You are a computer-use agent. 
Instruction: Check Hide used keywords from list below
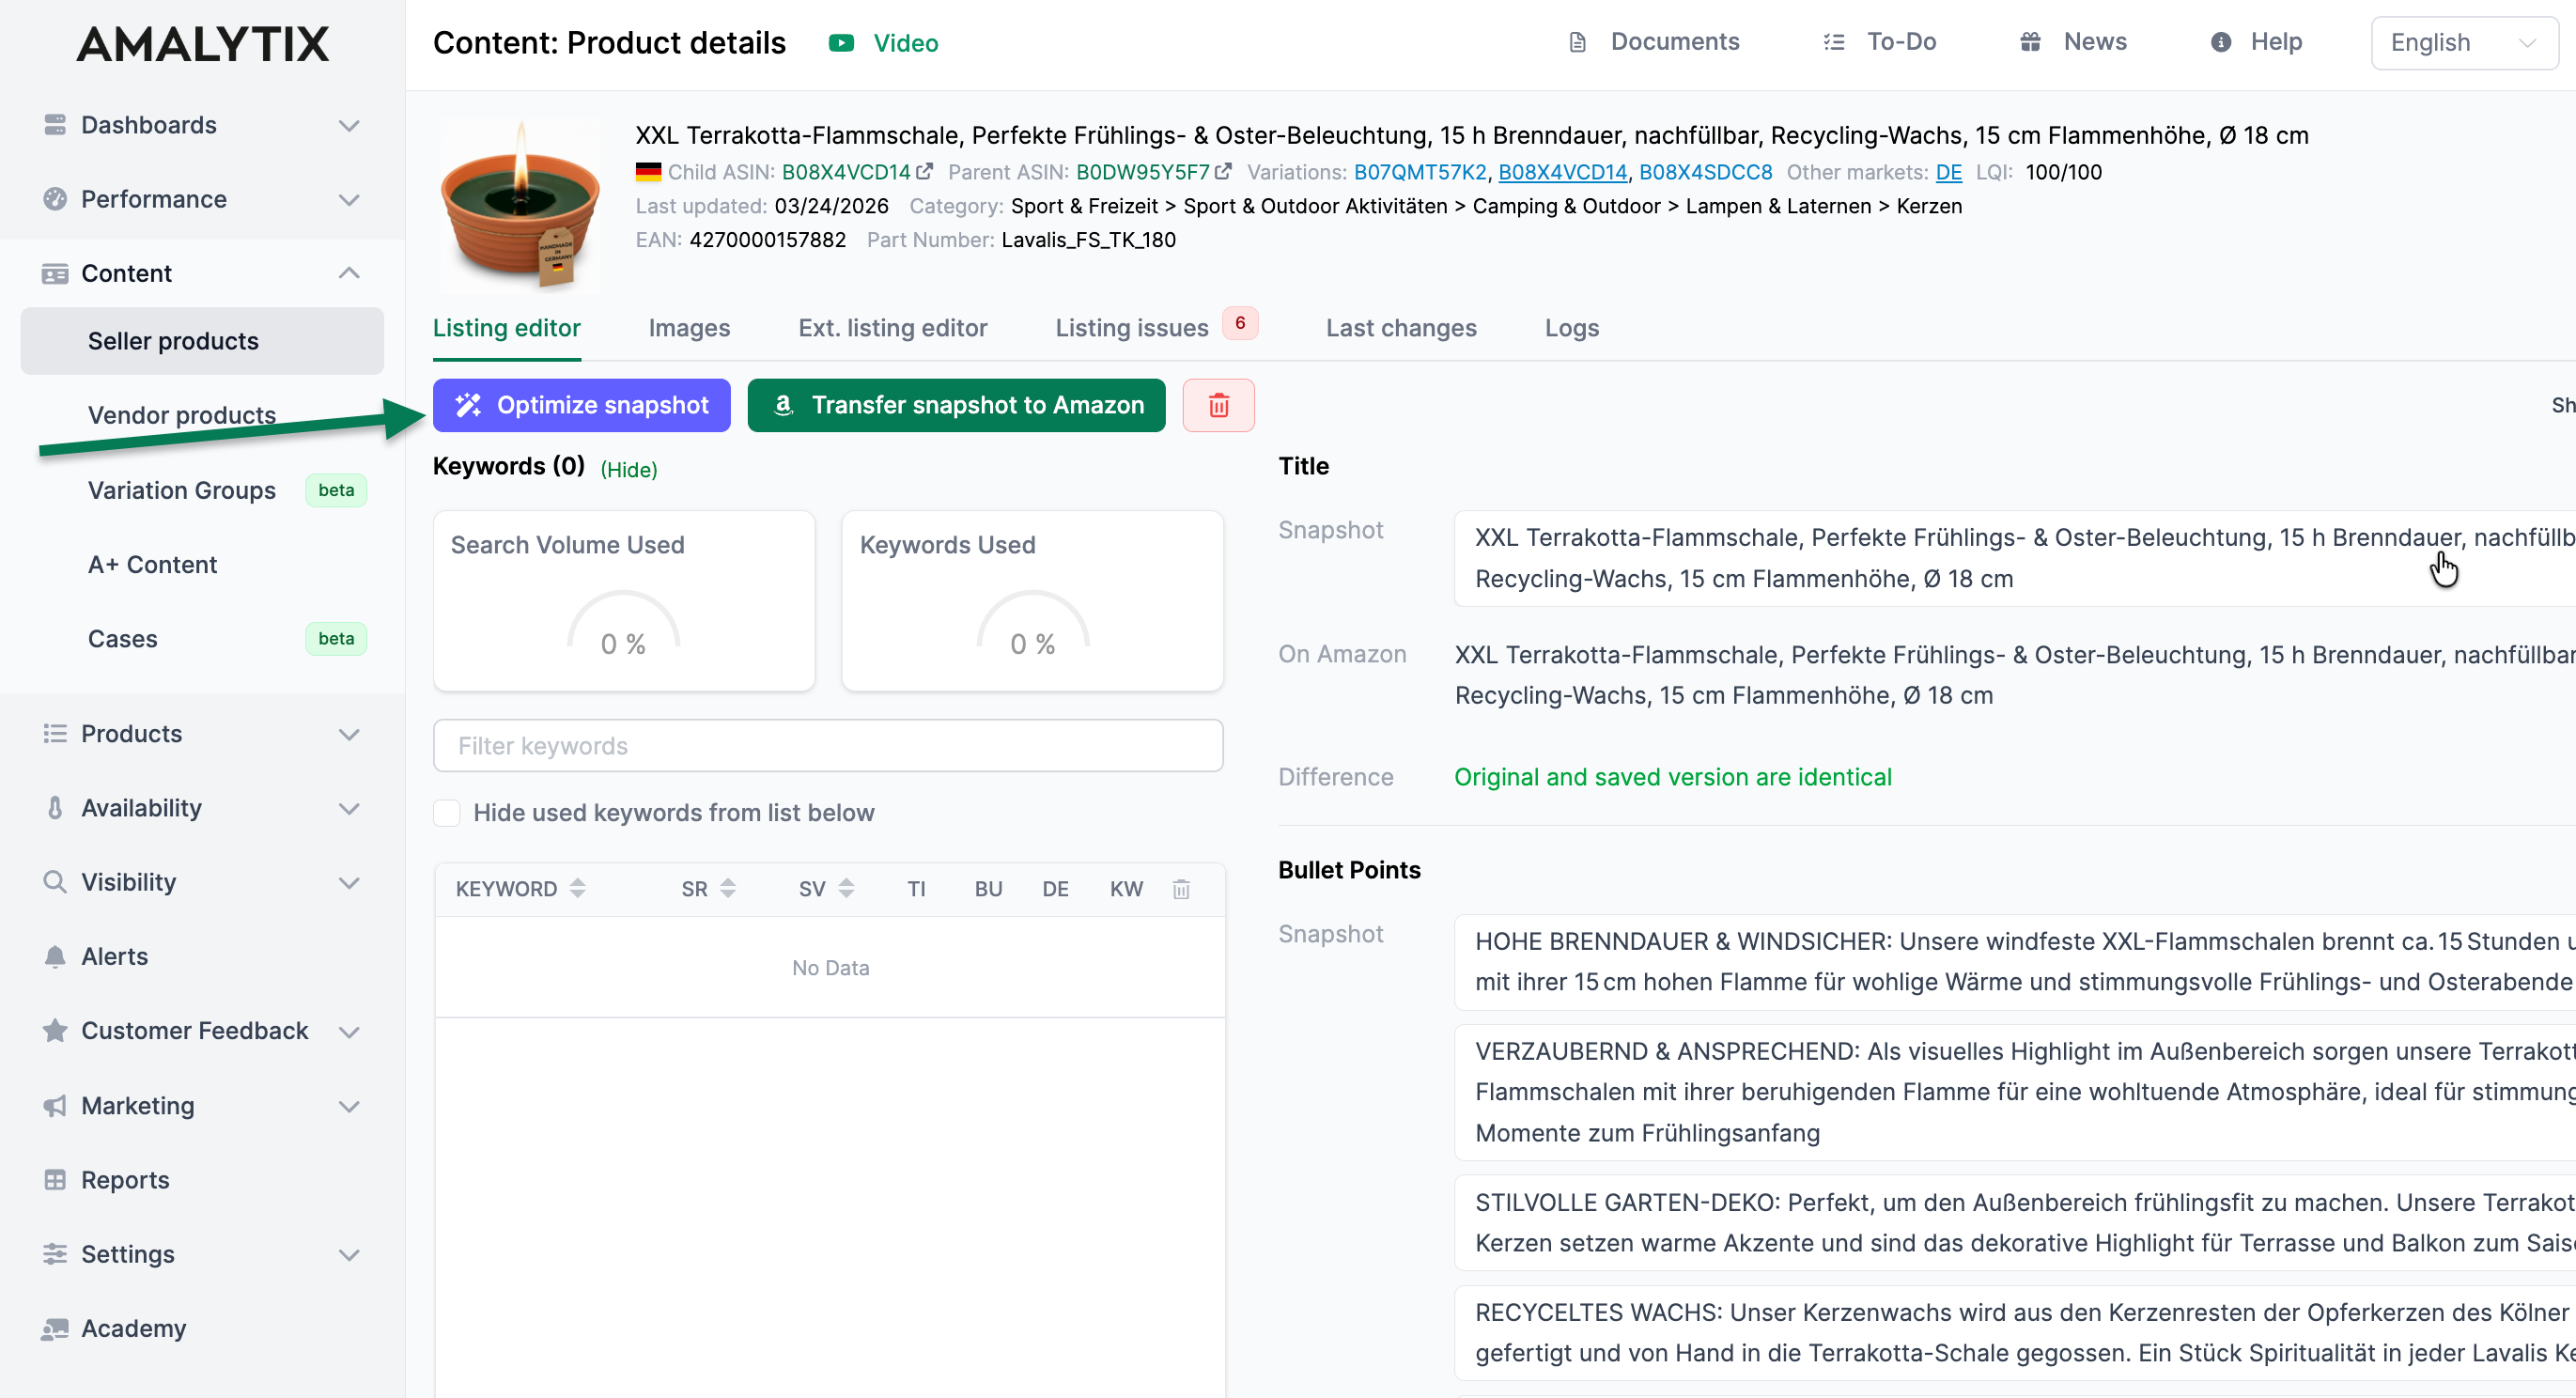447,813
